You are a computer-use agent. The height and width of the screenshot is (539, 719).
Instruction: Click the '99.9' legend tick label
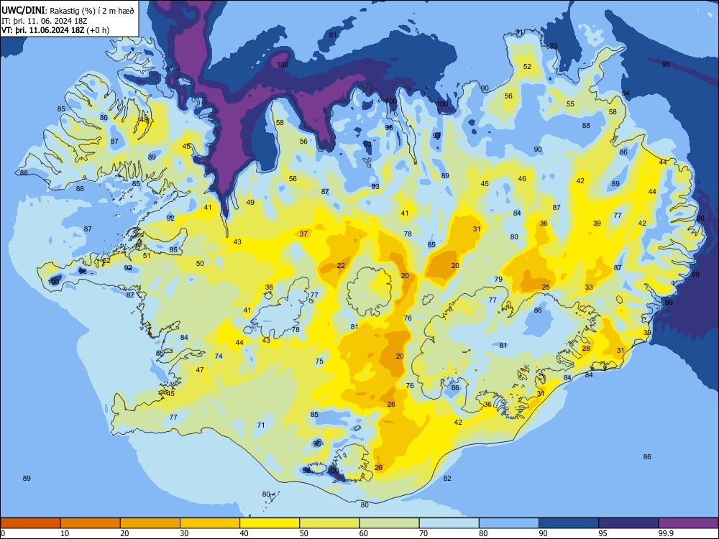[x=666, y=533]
